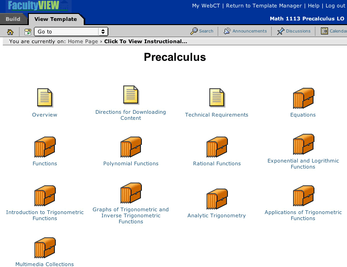
Task: Click the Technical Requirements page icon
Action: tap(217, 98)
